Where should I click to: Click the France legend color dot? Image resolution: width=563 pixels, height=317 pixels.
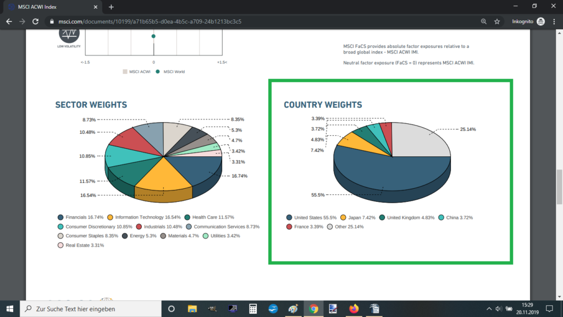[289, 227]
